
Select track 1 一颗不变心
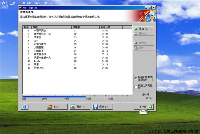(x=40, y=31)
